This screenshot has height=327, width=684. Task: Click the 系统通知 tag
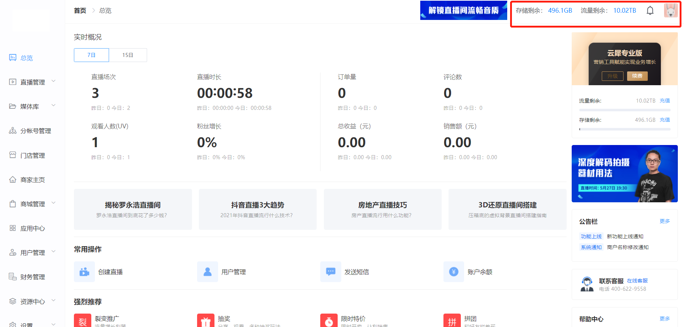591,247
